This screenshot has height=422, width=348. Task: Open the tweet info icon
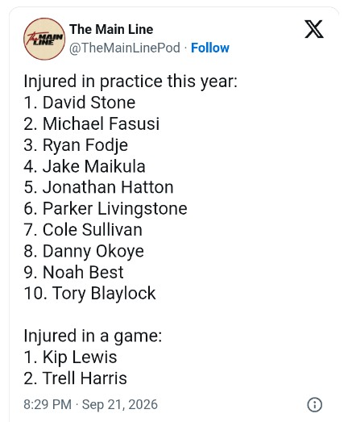(x=314, y=404)
